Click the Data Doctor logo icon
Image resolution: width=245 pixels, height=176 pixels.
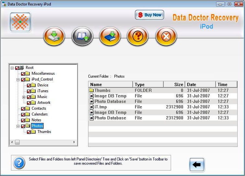click(x=20, y=22)
